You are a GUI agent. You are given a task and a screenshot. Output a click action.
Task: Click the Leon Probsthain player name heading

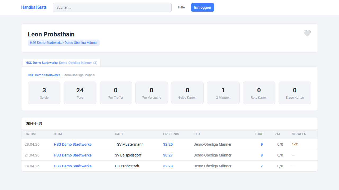[51, 34]
